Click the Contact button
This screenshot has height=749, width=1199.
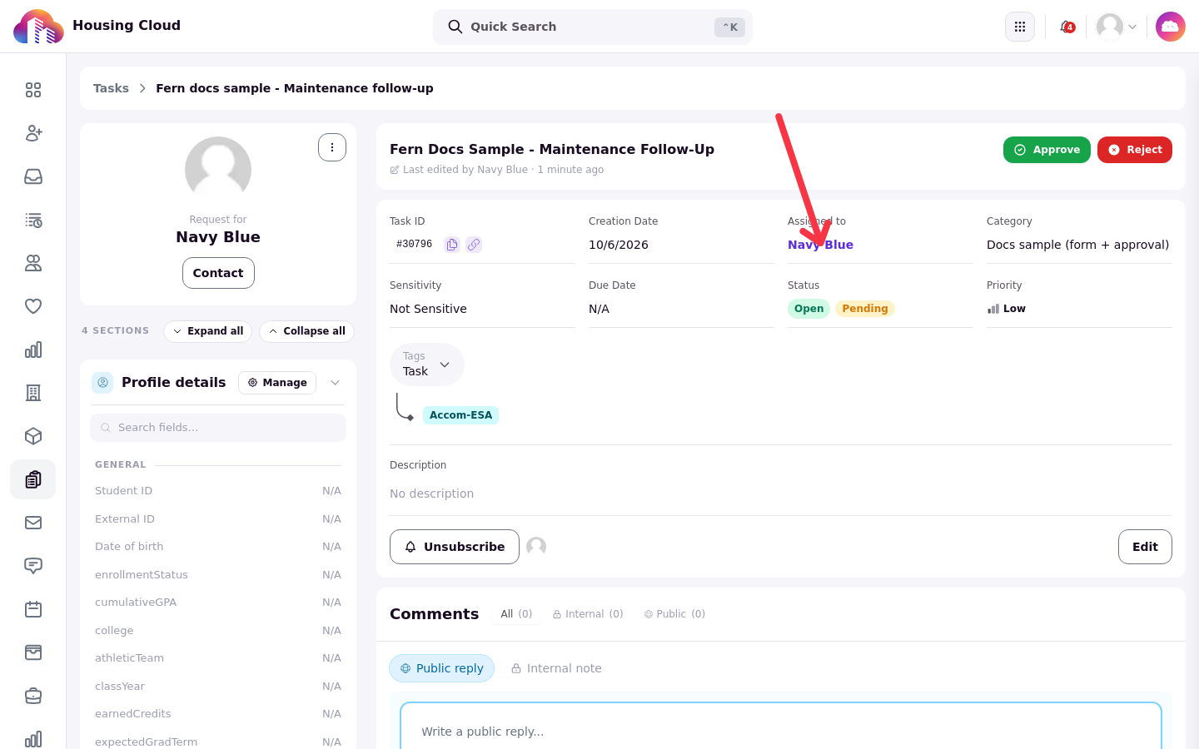218,273
